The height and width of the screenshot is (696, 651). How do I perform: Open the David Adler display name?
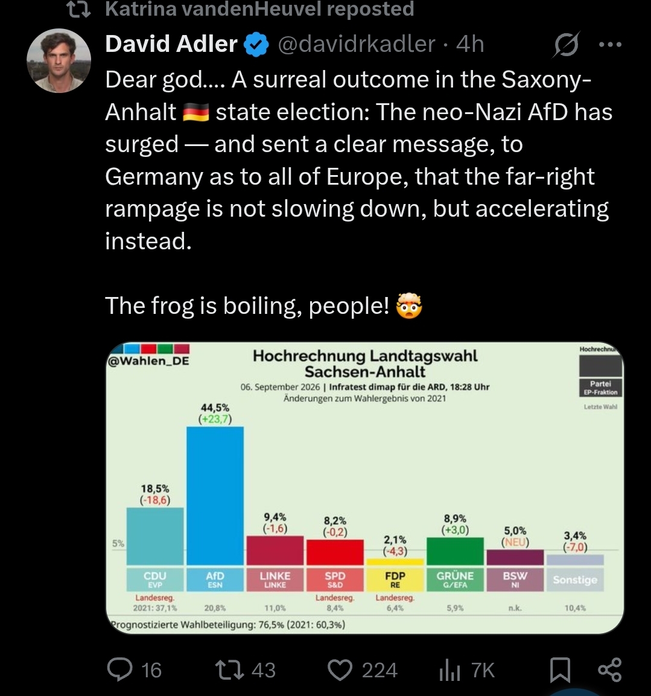click(171, 44)
